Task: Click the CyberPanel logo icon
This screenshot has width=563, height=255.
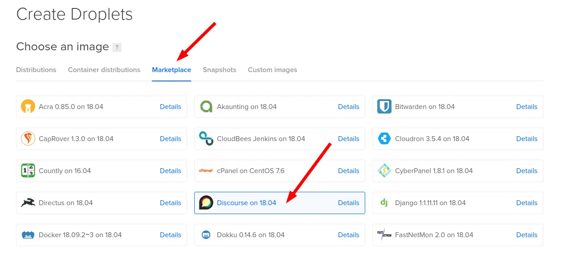Action: tap(384, 171)
